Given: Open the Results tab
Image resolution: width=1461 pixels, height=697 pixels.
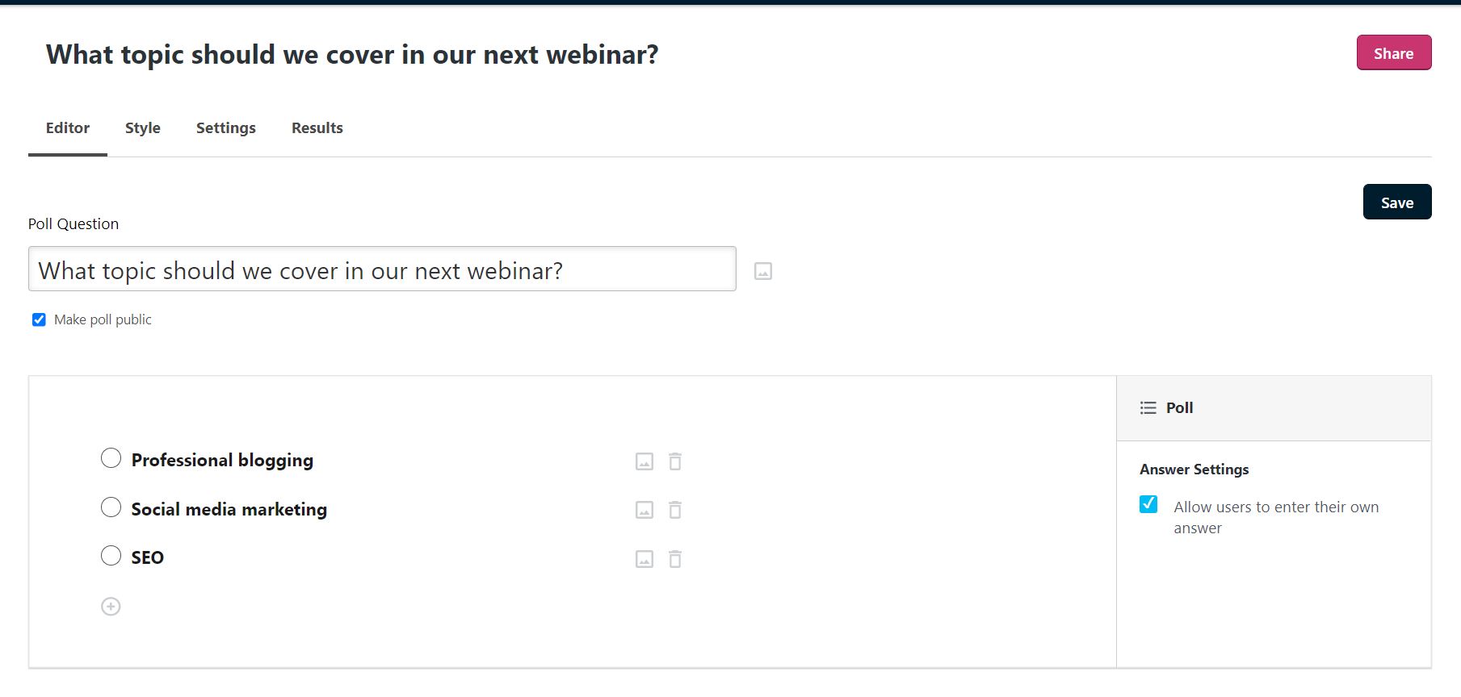Looking at the screenshot, I should tap(317, 127).
